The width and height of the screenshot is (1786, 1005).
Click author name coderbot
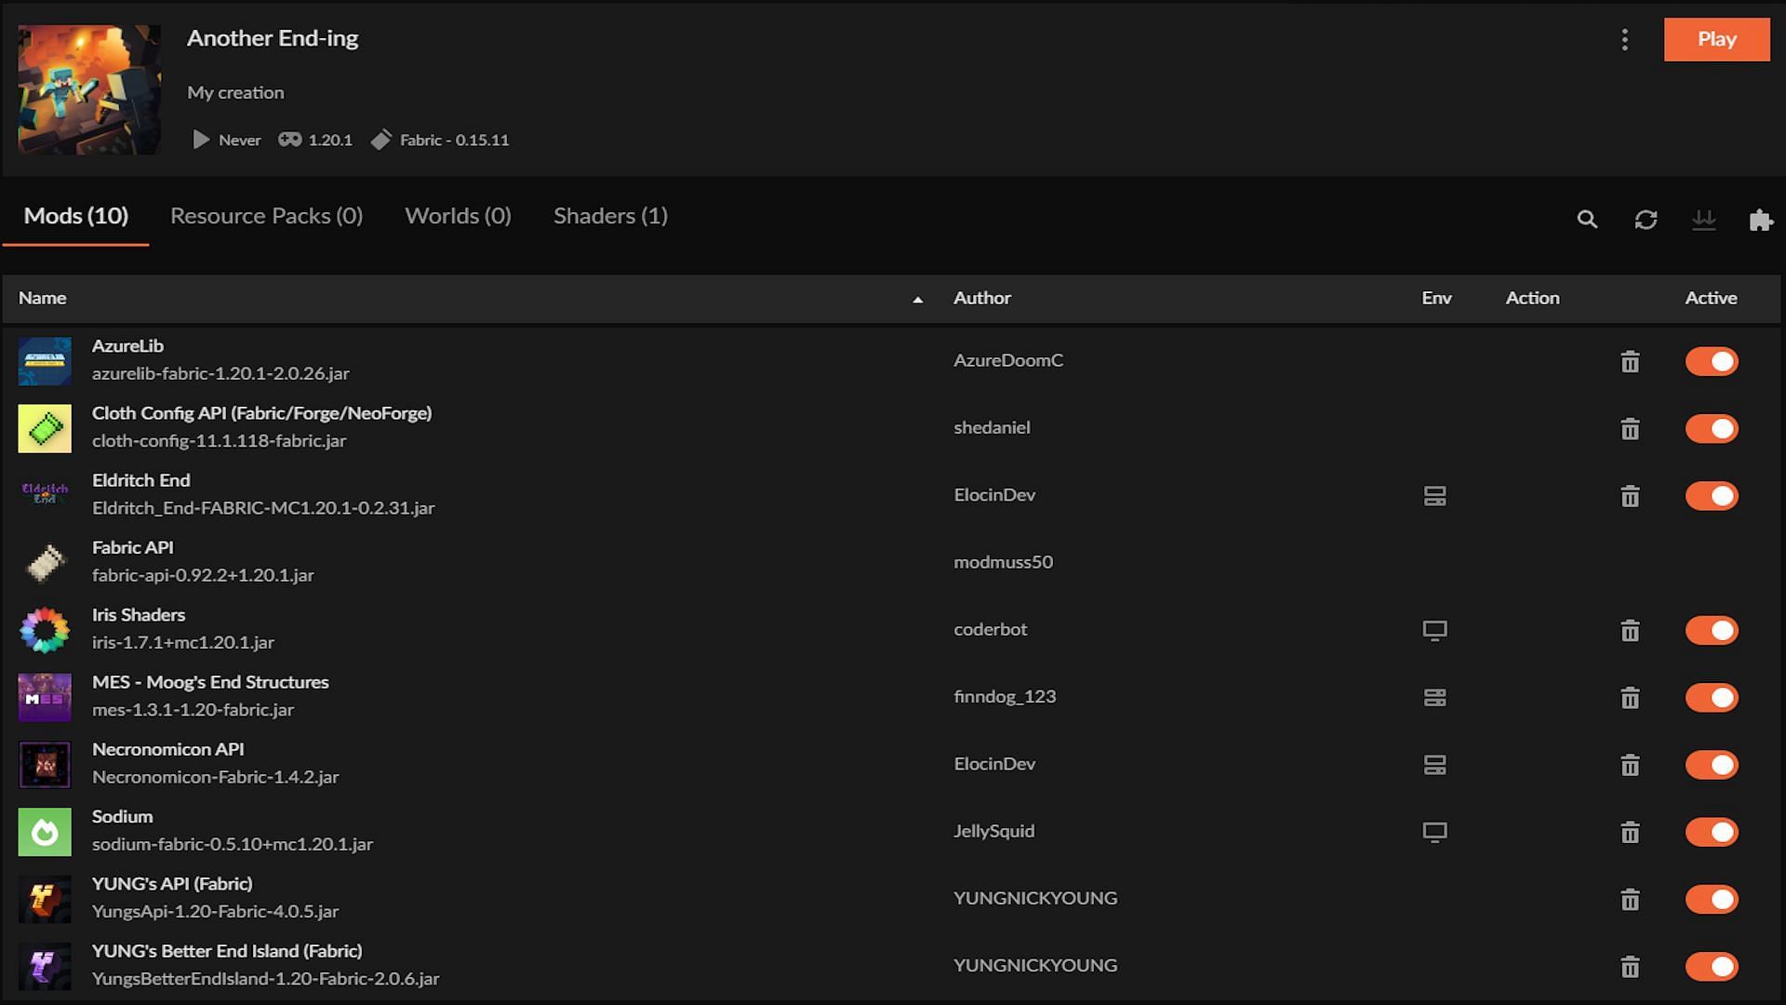tap(990, 629)
